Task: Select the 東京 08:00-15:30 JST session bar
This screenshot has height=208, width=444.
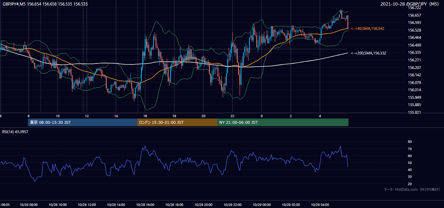Action: click(x=83, y=122)
